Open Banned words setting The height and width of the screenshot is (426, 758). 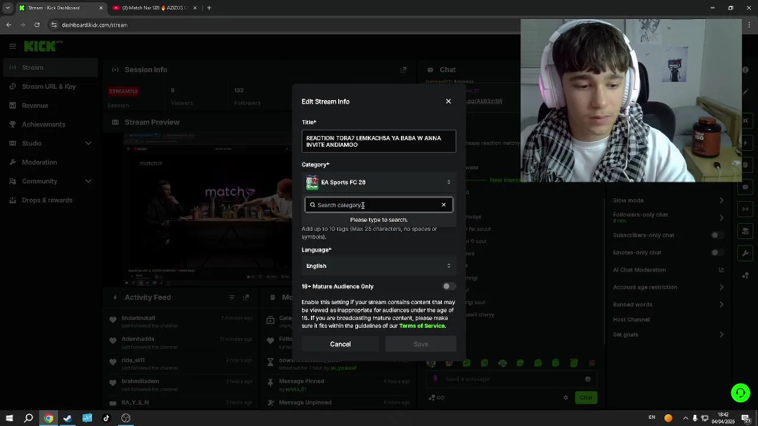668,305
